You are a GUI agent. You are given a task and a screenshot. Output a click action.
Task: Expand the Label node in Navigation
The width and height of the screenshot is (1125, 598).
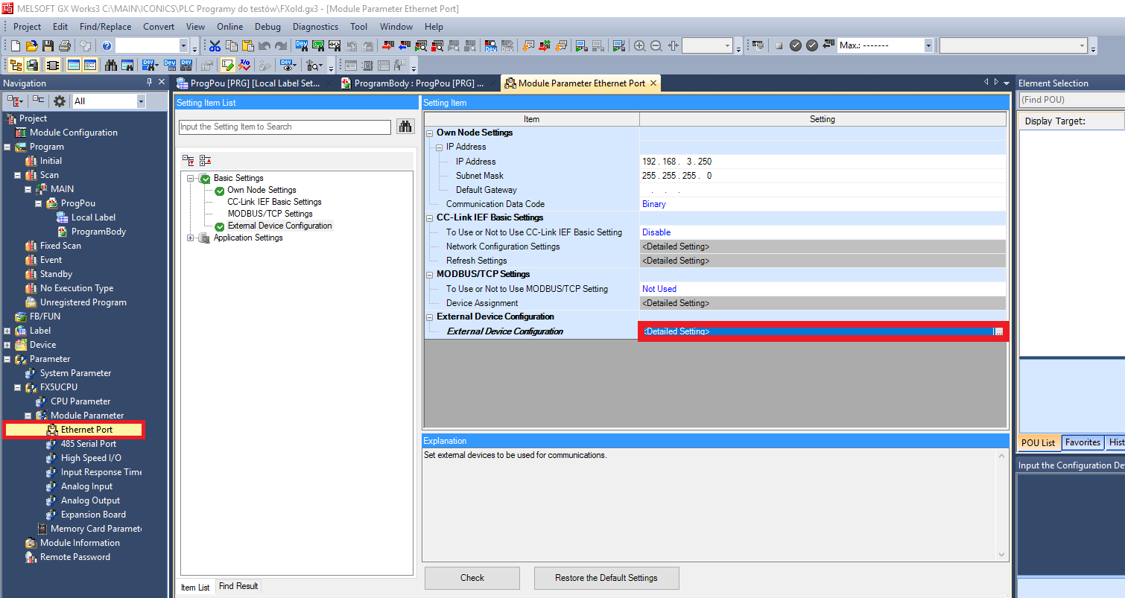pyautogui.click(x=7, y=331)
